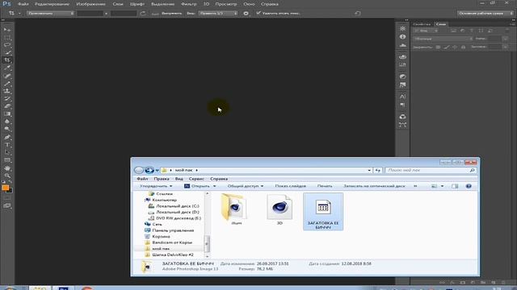Select the Dodge tool
Viewport: 517px width, 290px height.
point(7,129)
